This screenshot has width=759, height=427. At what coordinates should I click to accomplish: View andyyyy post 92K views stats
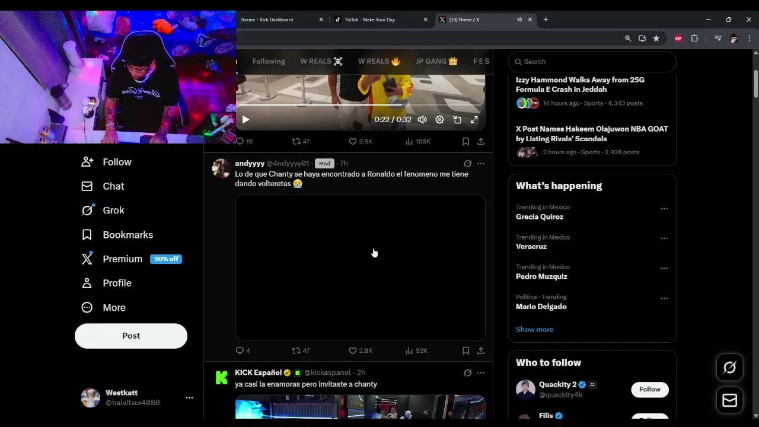coord(417,350)
